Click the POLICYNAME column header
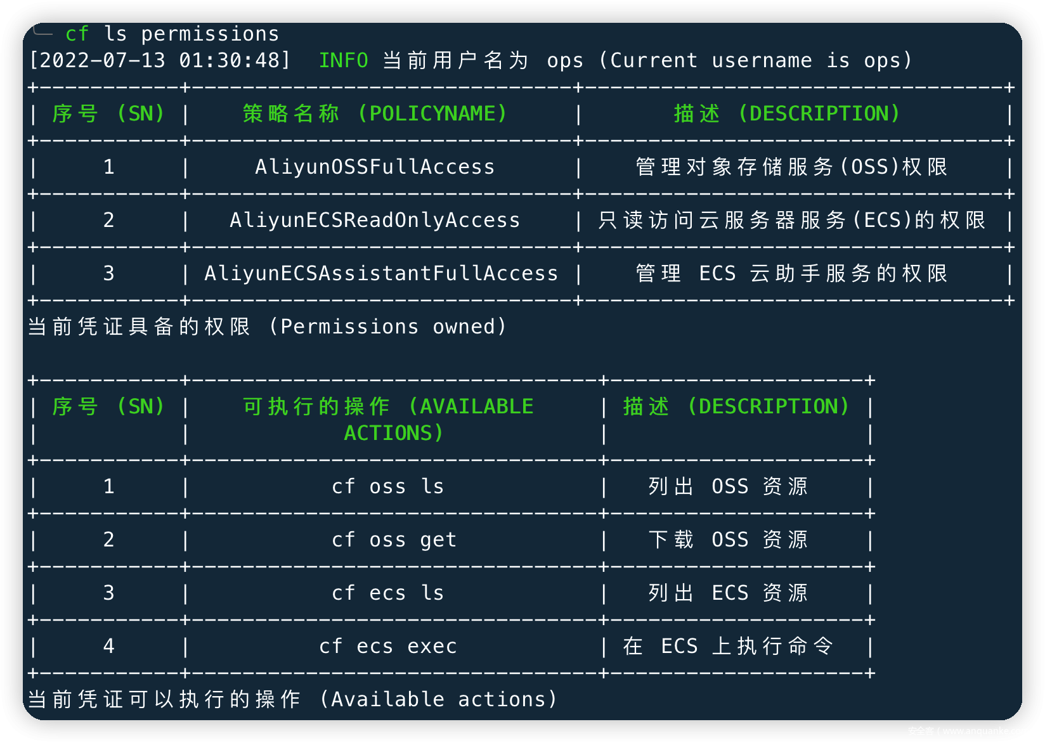The image size is (1045, 743). click(x=375, y=113)
